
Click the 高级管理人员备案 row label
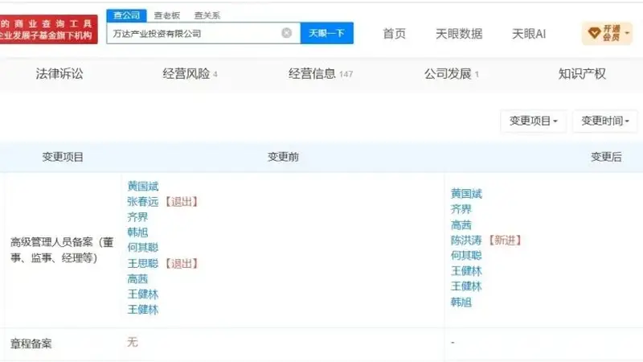[62, 250]
